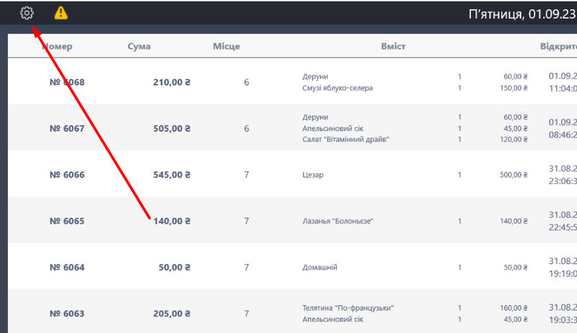Open the settings gear icon

click(27, 13)
